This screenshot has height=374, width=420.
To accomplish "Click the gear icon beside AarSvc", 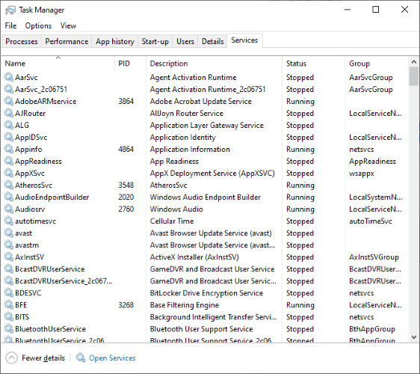I will coord(8,77).
